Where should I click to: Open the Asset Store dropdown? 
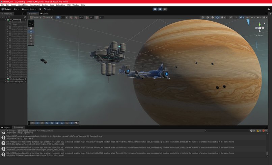click(x=29, y=9)
